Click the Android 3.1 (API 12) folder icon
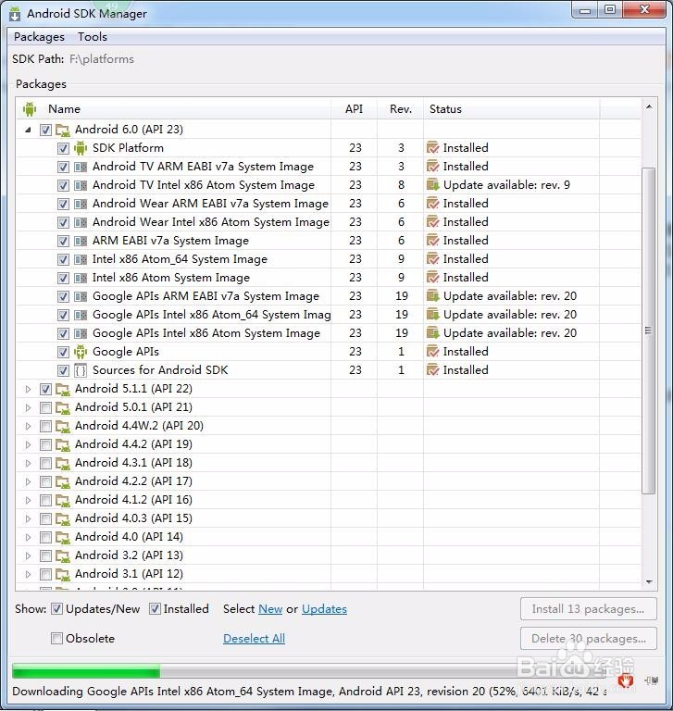Screen dimensions: 673x711 click(x=63, y=574)
